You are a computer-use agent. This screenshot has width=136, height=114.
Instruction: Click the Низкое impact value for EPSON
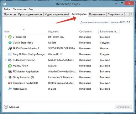[x=104, y=48]
